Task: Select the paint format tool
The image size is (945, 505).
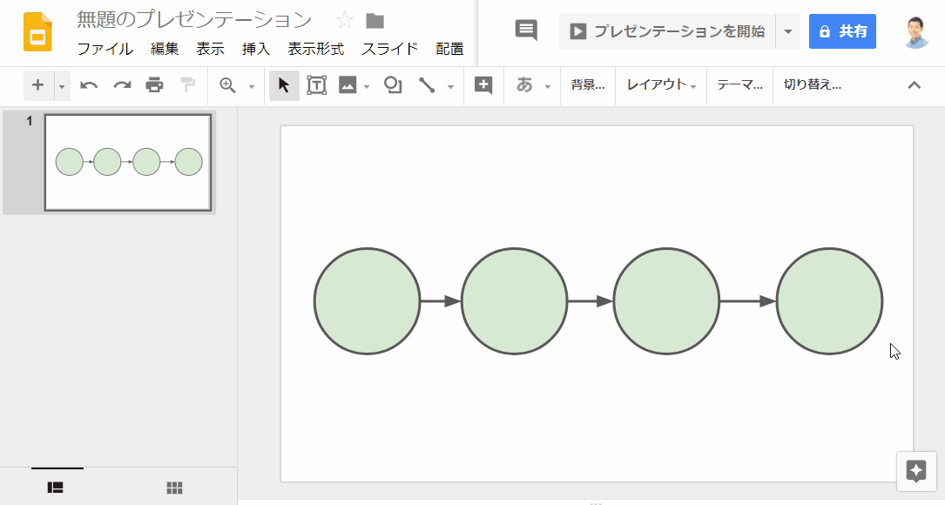Action: pyautogui.click(x=188, y=85)
